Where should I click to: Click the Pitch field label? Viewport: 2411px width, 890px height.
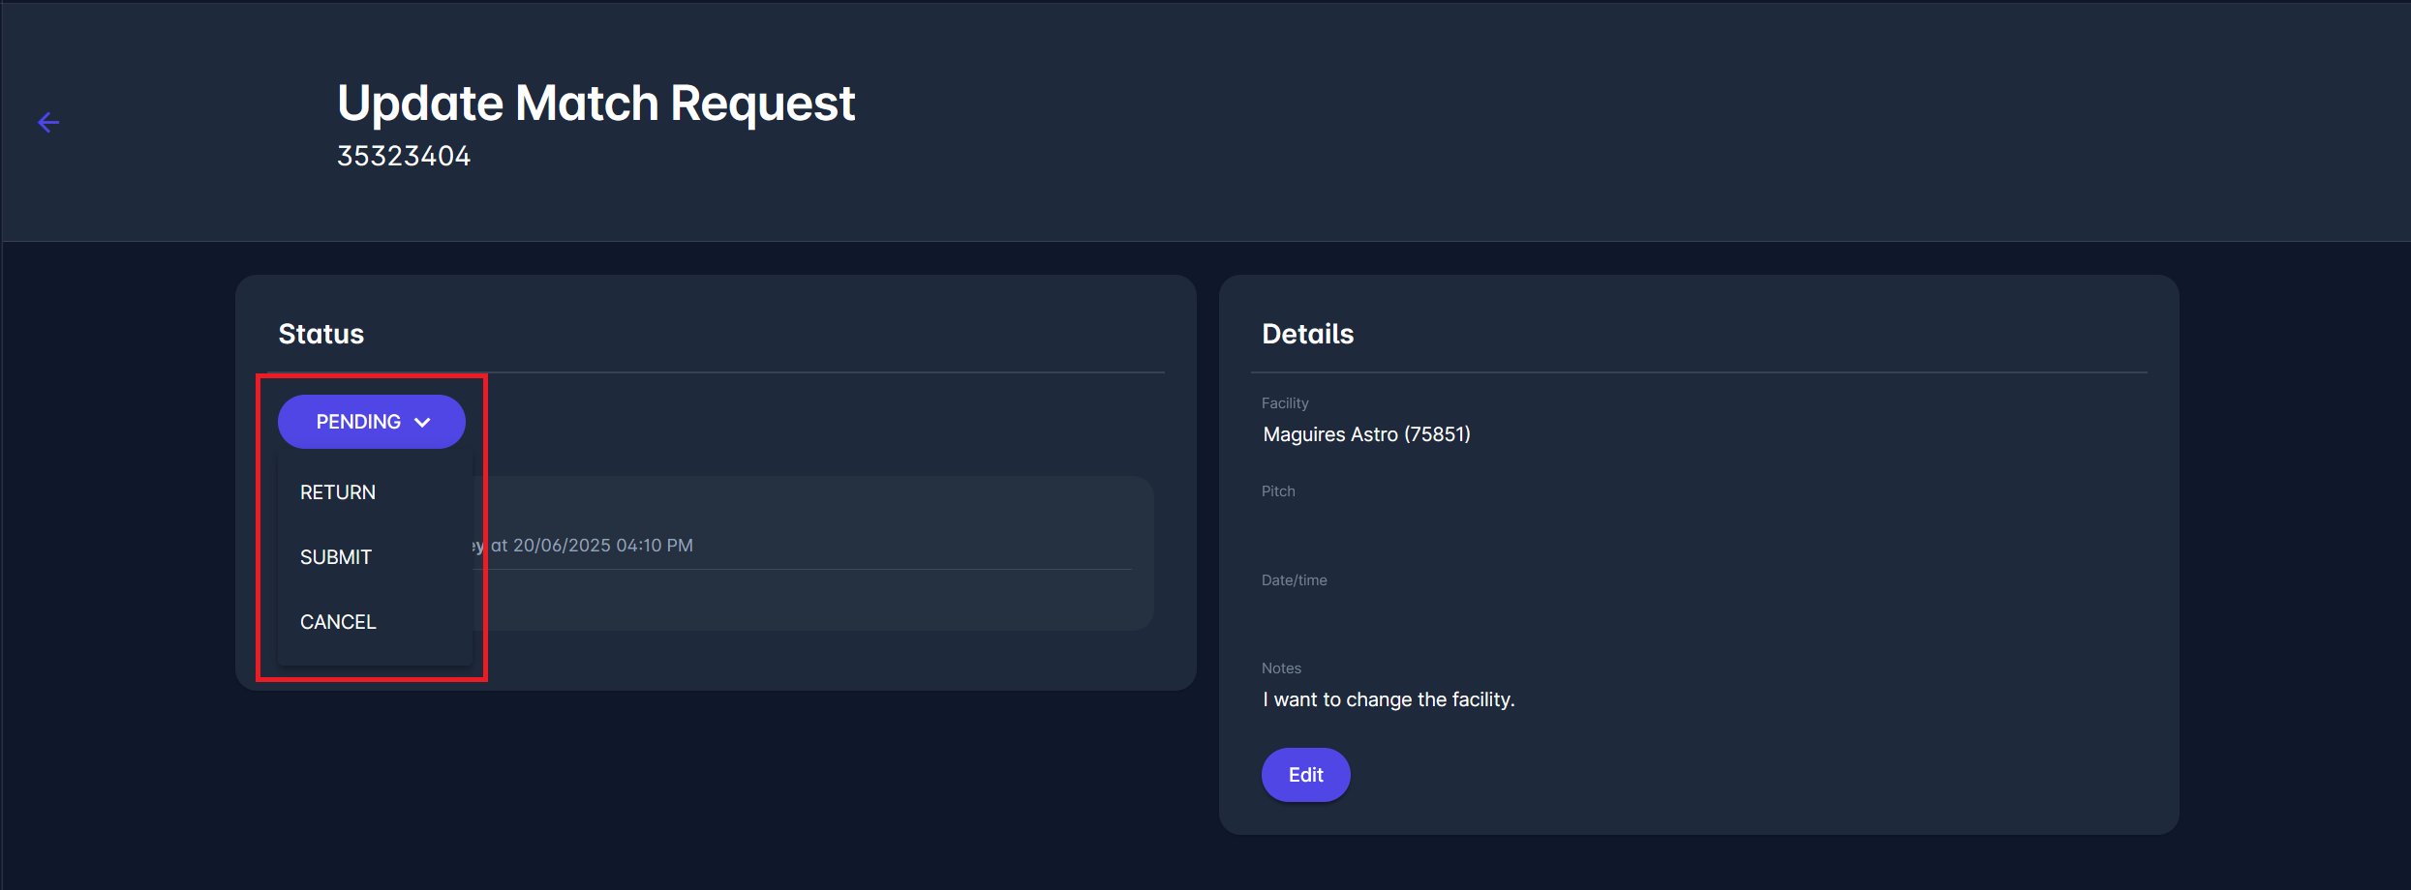1277,490
